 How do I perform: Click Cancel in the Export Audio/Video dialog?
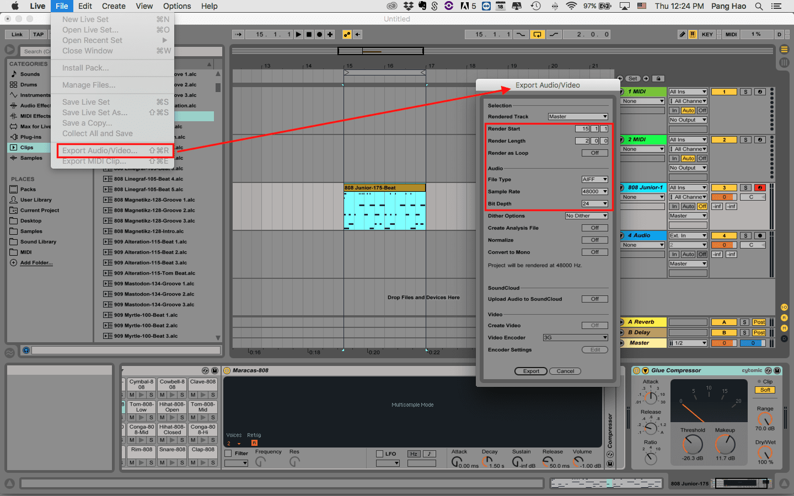tap(565, 371)
